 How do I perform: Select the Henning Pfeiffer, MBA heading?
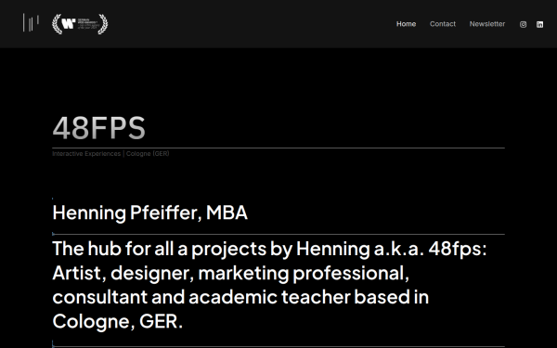tap(149, 213)
